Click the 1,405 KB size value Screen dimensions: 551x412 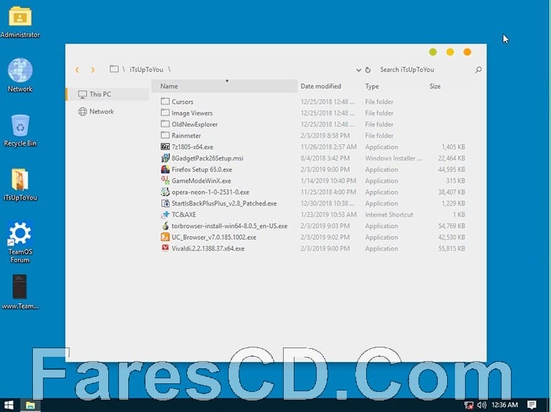pyautogui.click(x=454, y=147)
